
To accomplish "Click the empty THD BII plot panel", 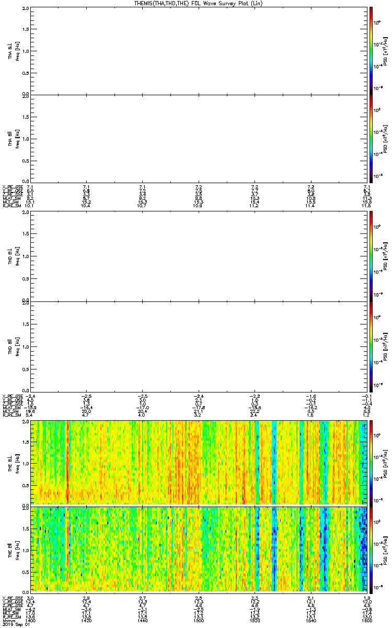I will click(199, 346).
